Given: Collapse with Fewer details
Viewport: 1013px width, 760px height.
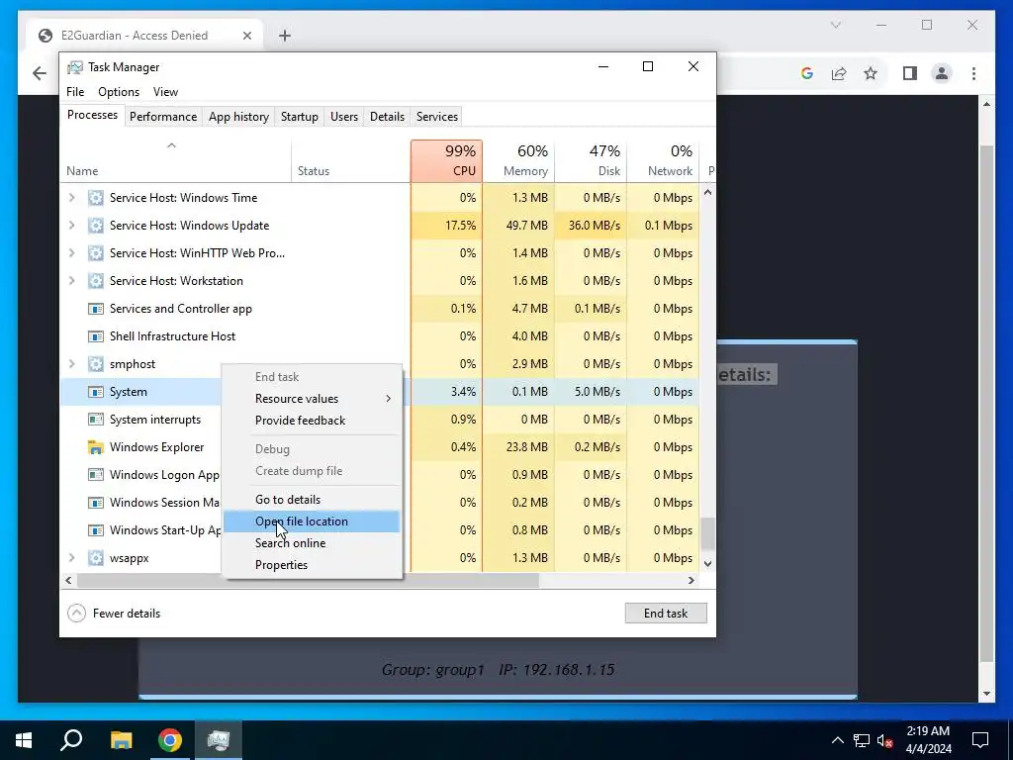Looking at the screenshot, I should point(114,614).
